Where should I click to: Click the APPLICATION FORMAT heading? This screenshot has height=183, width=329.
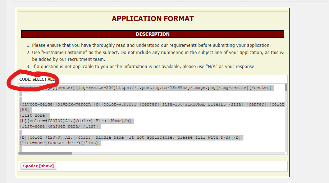[x=153, y=19]
